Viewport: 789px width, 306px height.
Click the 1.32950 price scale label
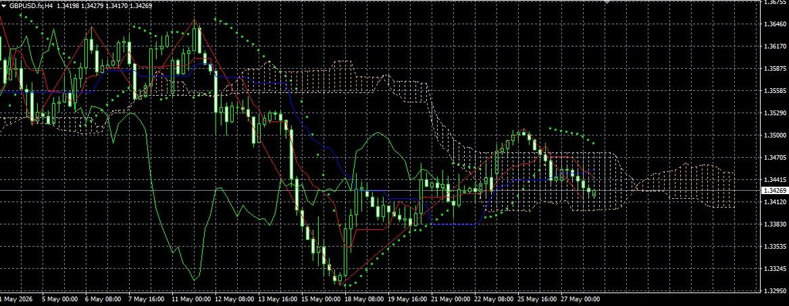tap(775, 291)
